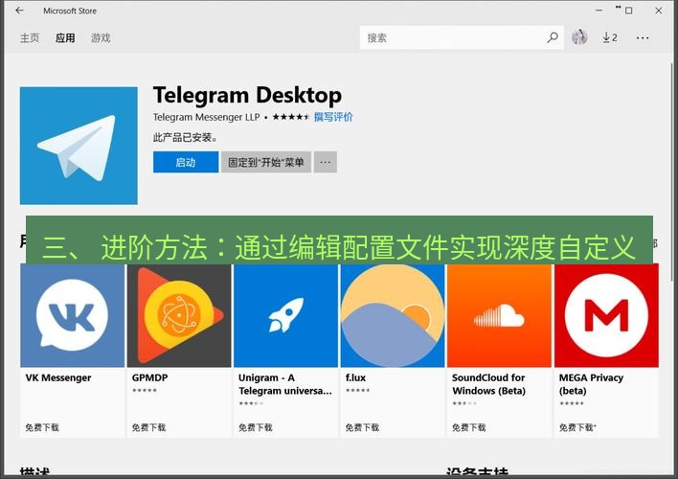Open the downloads indicator showing 2
This screenshot has width=678, height=479.
(610, 37)
